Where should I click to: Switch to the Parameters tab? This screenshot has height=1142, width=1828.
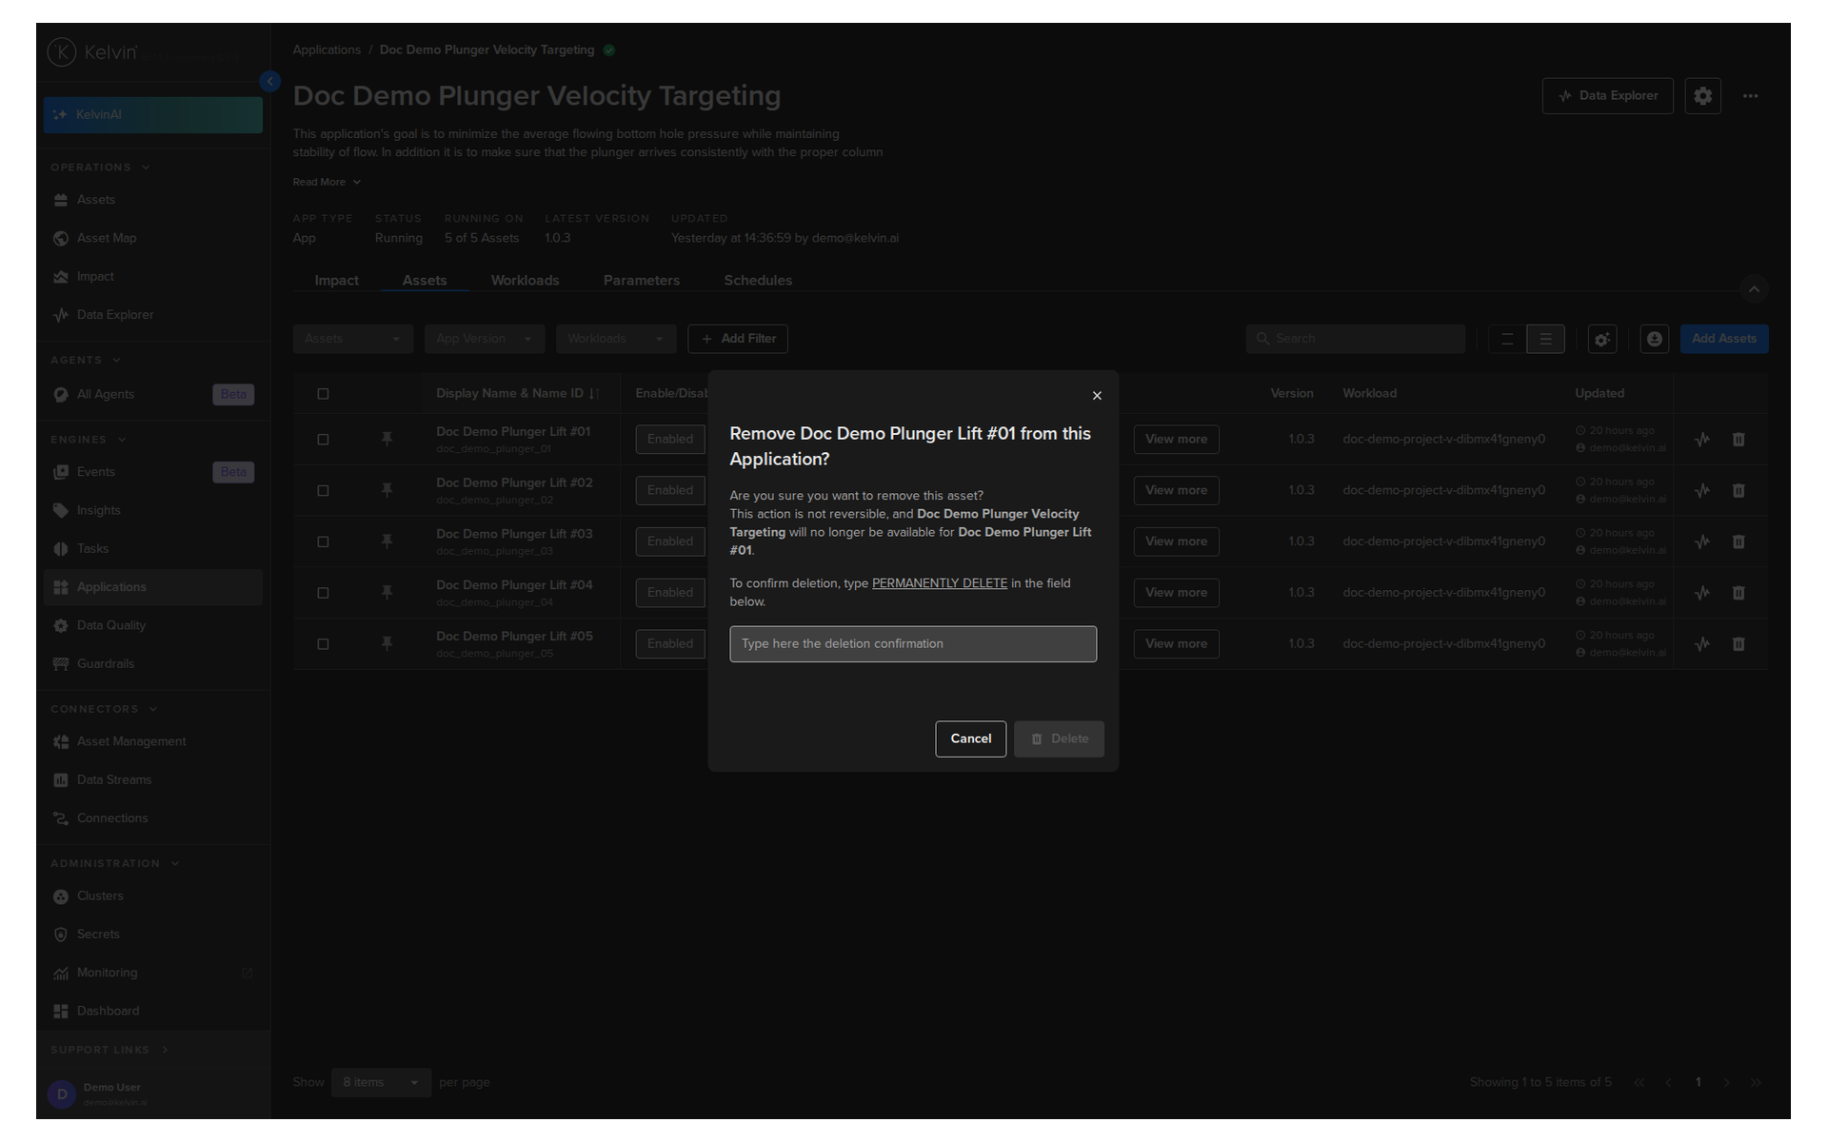pyautogui.click(x=642, y=281)
